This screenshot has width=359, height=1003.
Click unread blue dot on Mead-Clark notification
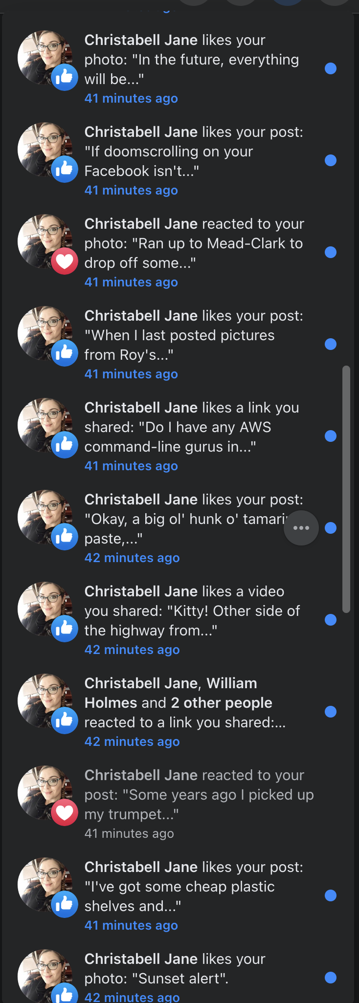[x=331, y=252]
